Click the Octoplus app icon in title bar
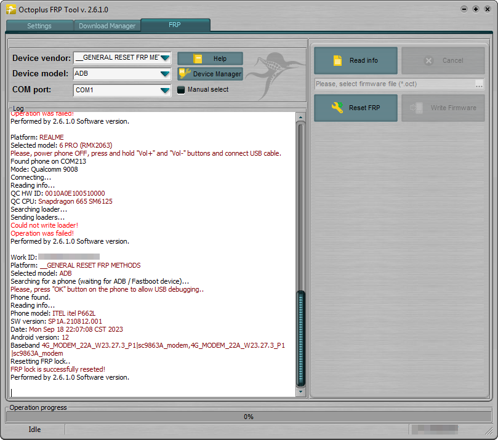498x440 pixels. [x=11, y=9]
